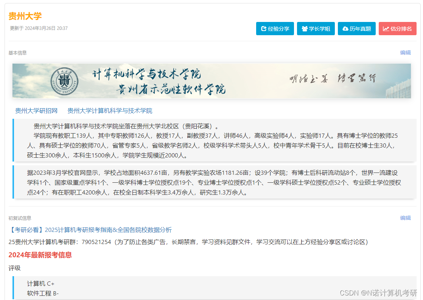Image resolution: width=423 pixels, height=300 pixels.
Task: Click the Guizhou University emblem logo
Action: click(64, 81)
